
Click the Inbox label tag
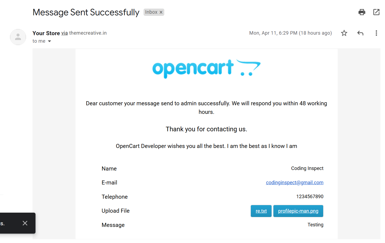[151, 12]
